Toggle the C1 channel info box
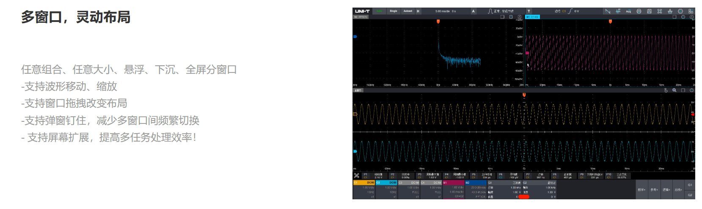Viewport: 702px width, 209px height. [364, 190]
